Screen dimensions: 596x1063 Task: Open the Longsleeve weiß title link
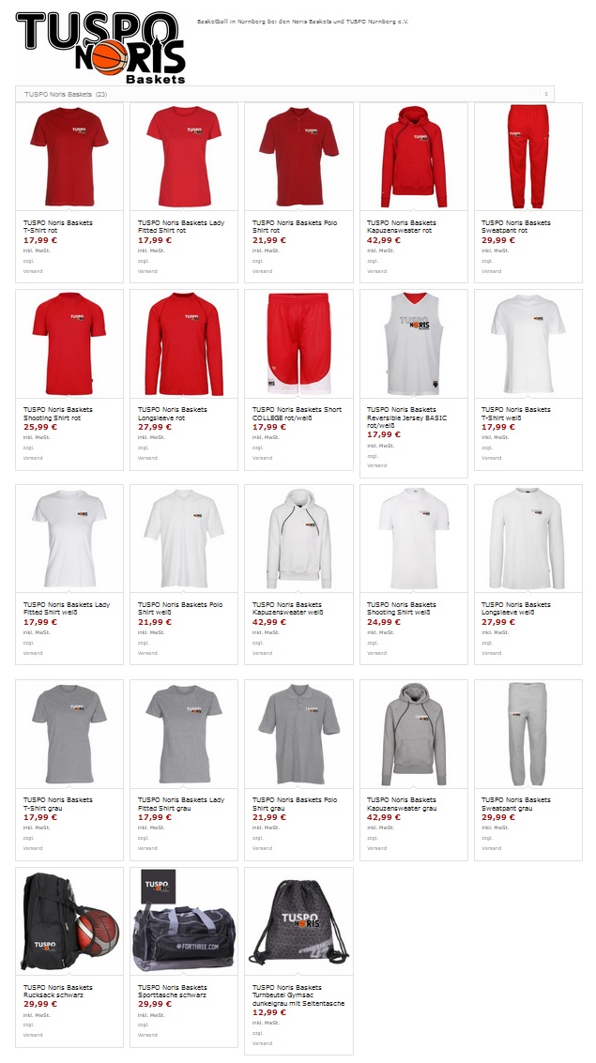516,609
